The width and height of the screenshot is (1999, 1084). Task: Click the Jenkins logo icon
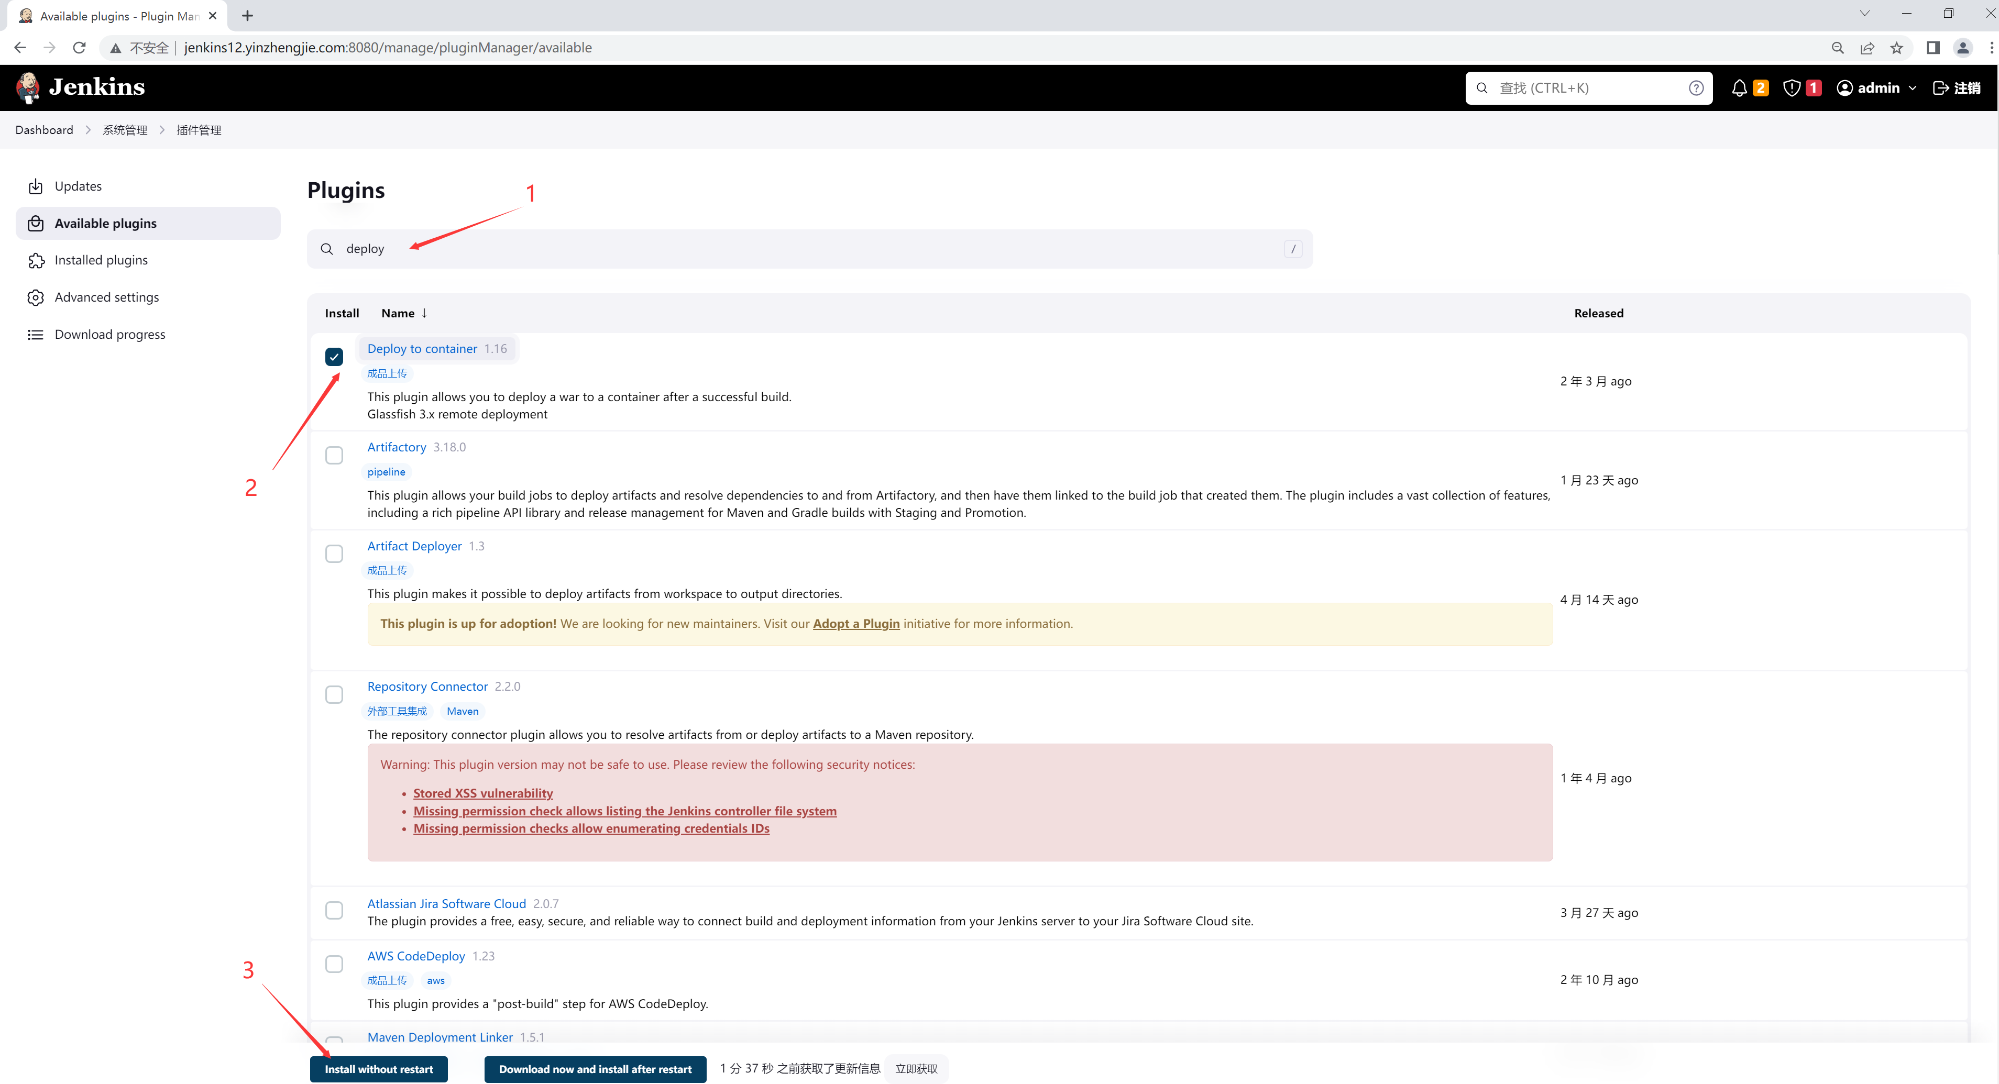28,87
